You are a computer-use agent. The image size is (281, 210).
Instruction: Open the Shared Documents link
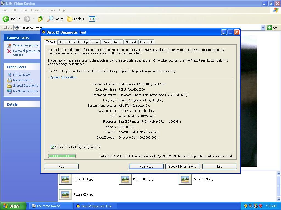click(26, 86)
